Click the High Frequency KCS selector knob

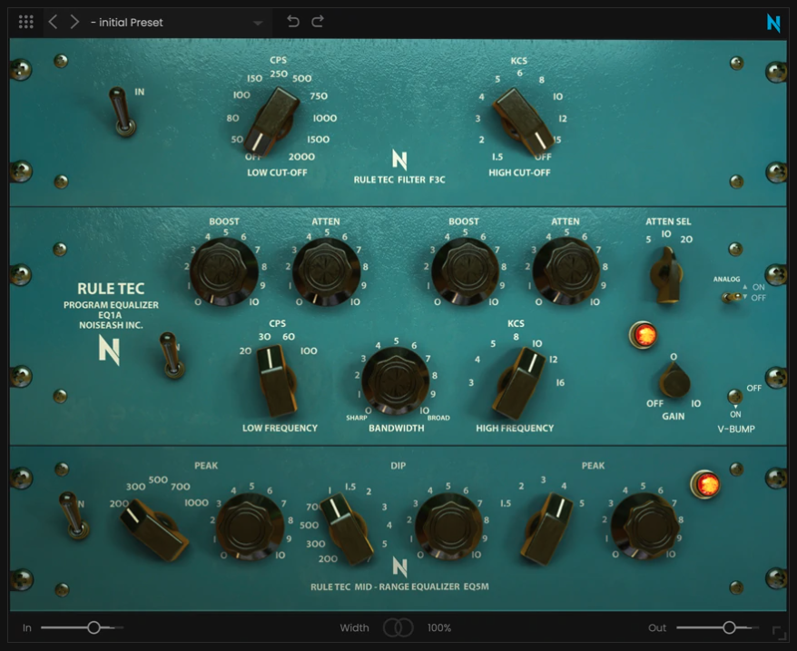(x=517, y=383)
